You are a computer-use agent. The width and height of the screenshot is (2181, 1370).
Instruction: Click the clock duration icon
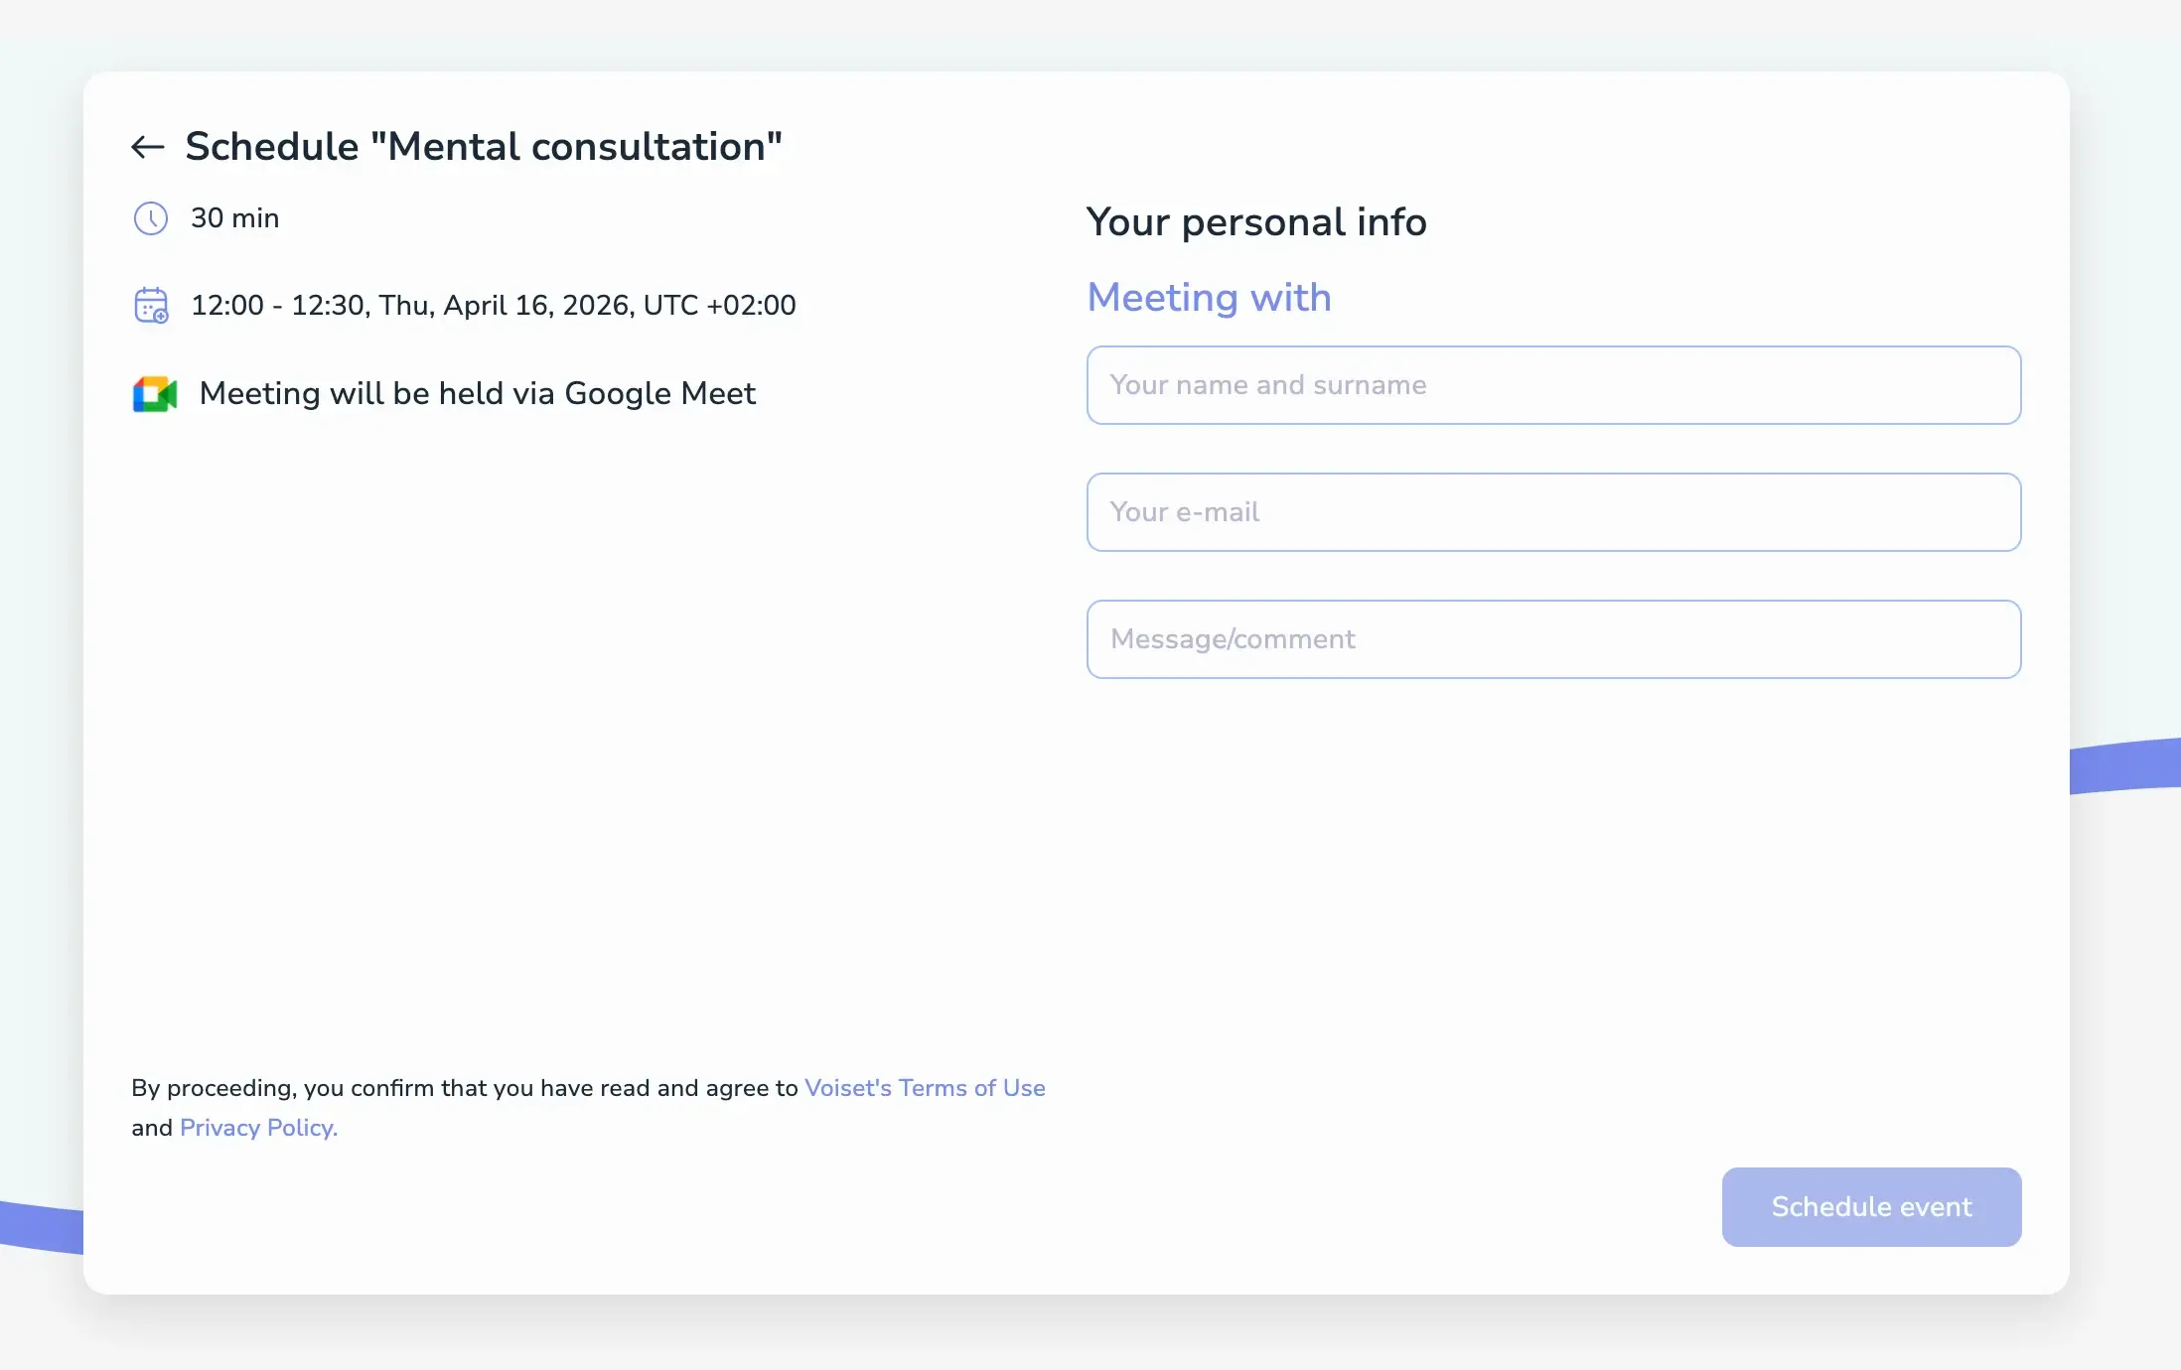point(151,218)
